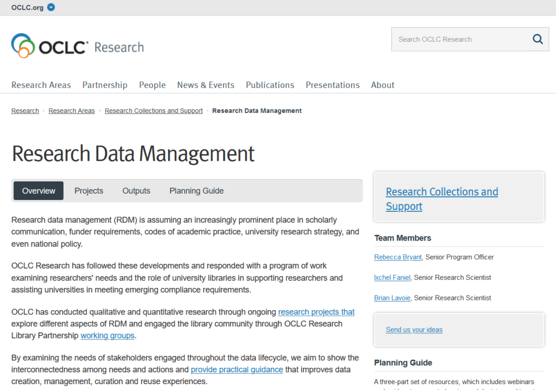Click Send us your ideas link

pos(414,330)
